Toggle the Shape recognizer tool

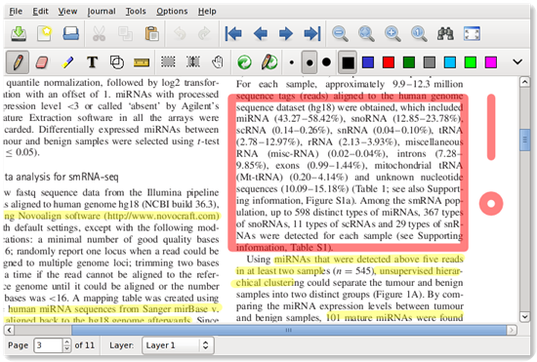pyautogui.click(x=117, y=62)
